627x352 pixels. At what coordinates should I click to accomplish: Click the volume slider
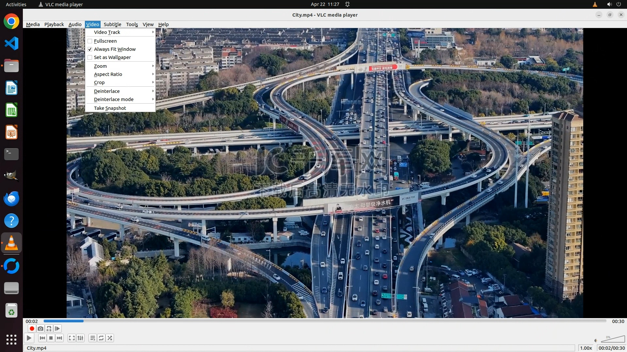coord(613,340)
